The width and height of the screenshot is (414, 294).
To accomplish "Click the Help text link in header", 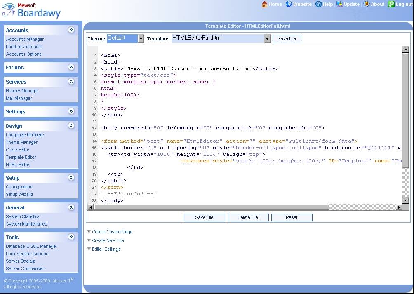I will [x=328, y=4].
